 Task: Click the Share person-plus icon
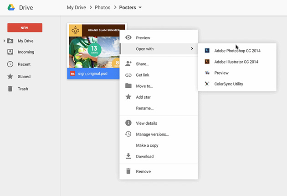tap(128, 64)
